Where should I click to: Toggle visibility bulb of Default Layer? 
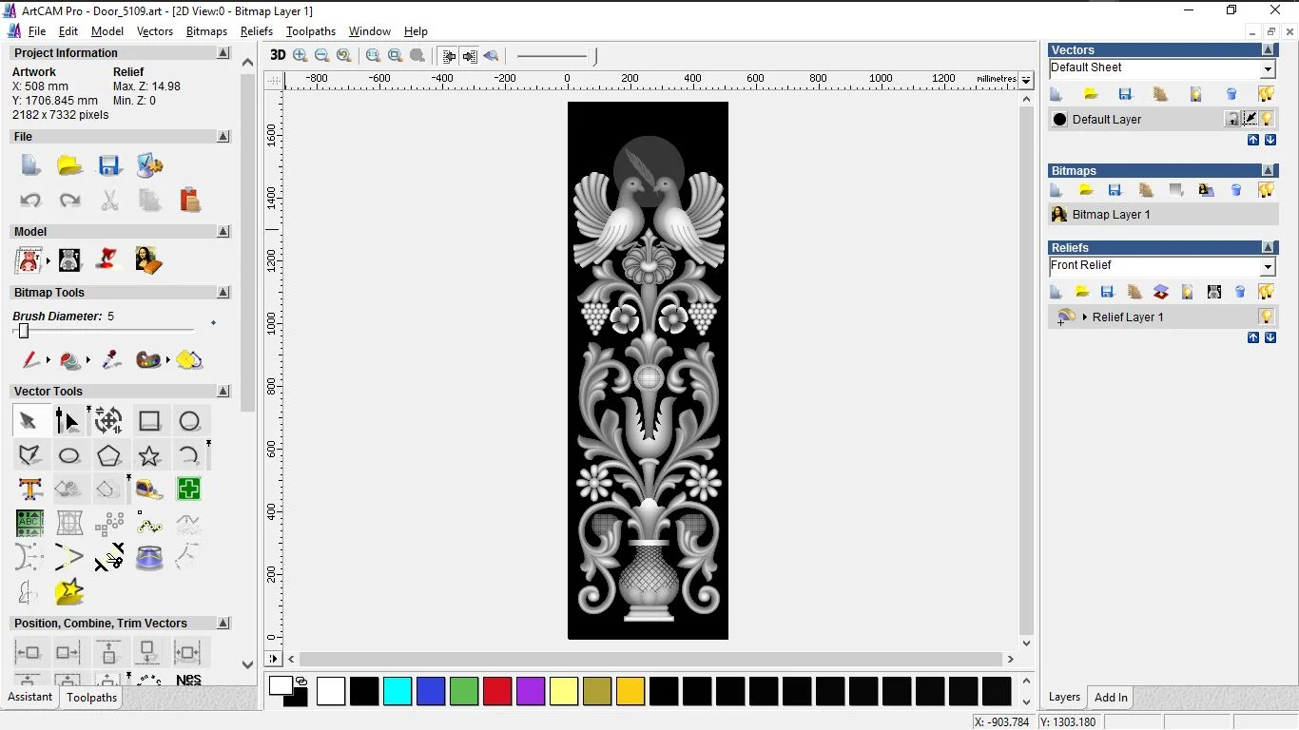[1268, 119]
